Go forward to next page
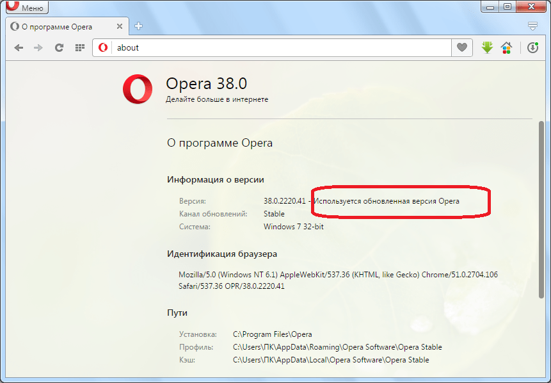 click(38, 47)
